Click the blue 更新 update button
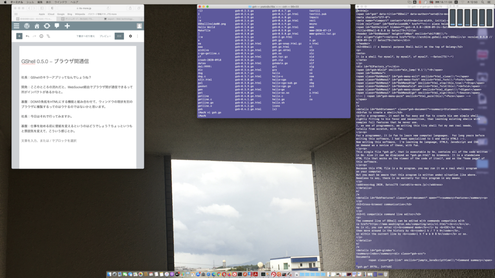Viewport: 495px width, 278px height. [x=119, y=36]
